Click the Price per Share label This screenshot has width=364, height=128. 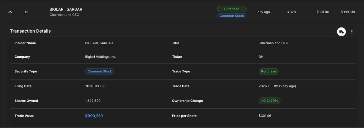184,116
